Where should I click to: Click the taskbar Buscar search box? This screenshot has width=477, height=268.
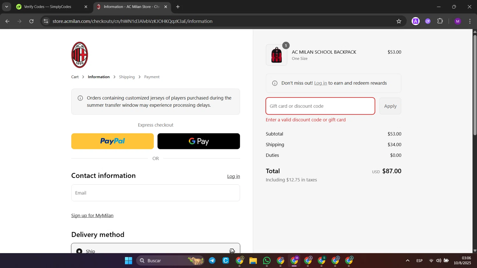point(170,261)
